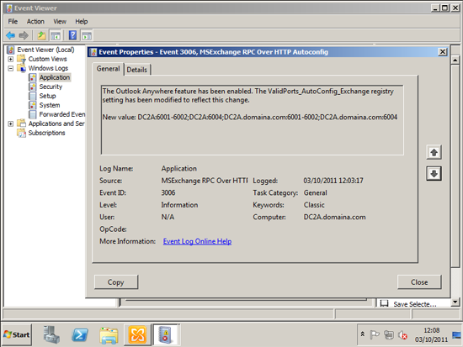Open the Help menu
Image resolution: width=463 pixels, height=347 pixels.
point(81,22)
